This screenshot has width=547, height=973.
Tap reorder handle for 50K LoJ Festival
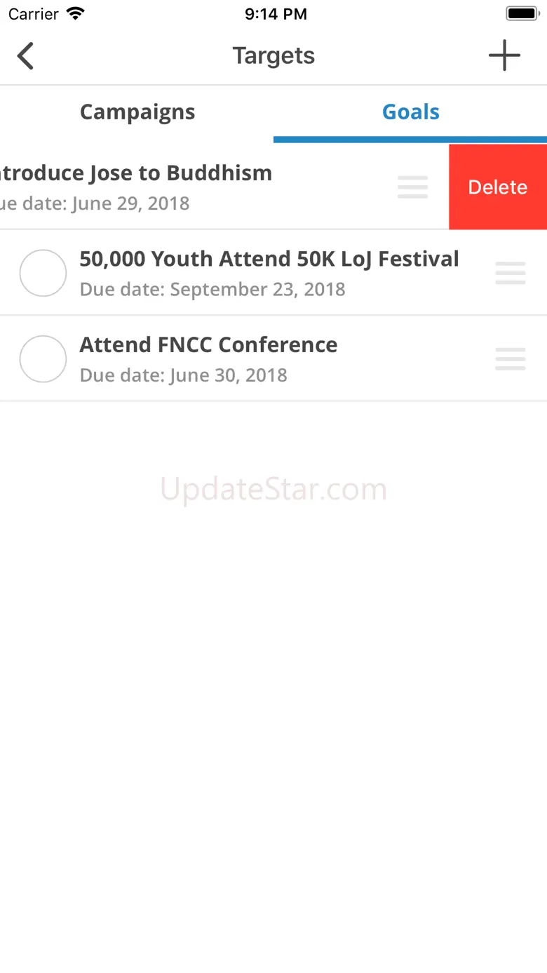pyautogui.click(x=511, y=273)
